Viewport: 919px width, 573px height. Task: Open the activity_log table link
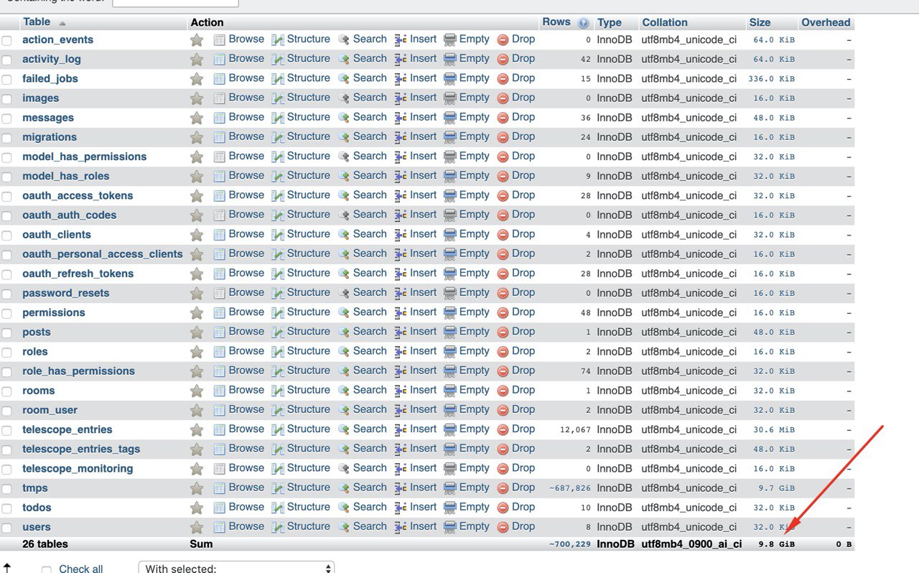pos(52,60)
